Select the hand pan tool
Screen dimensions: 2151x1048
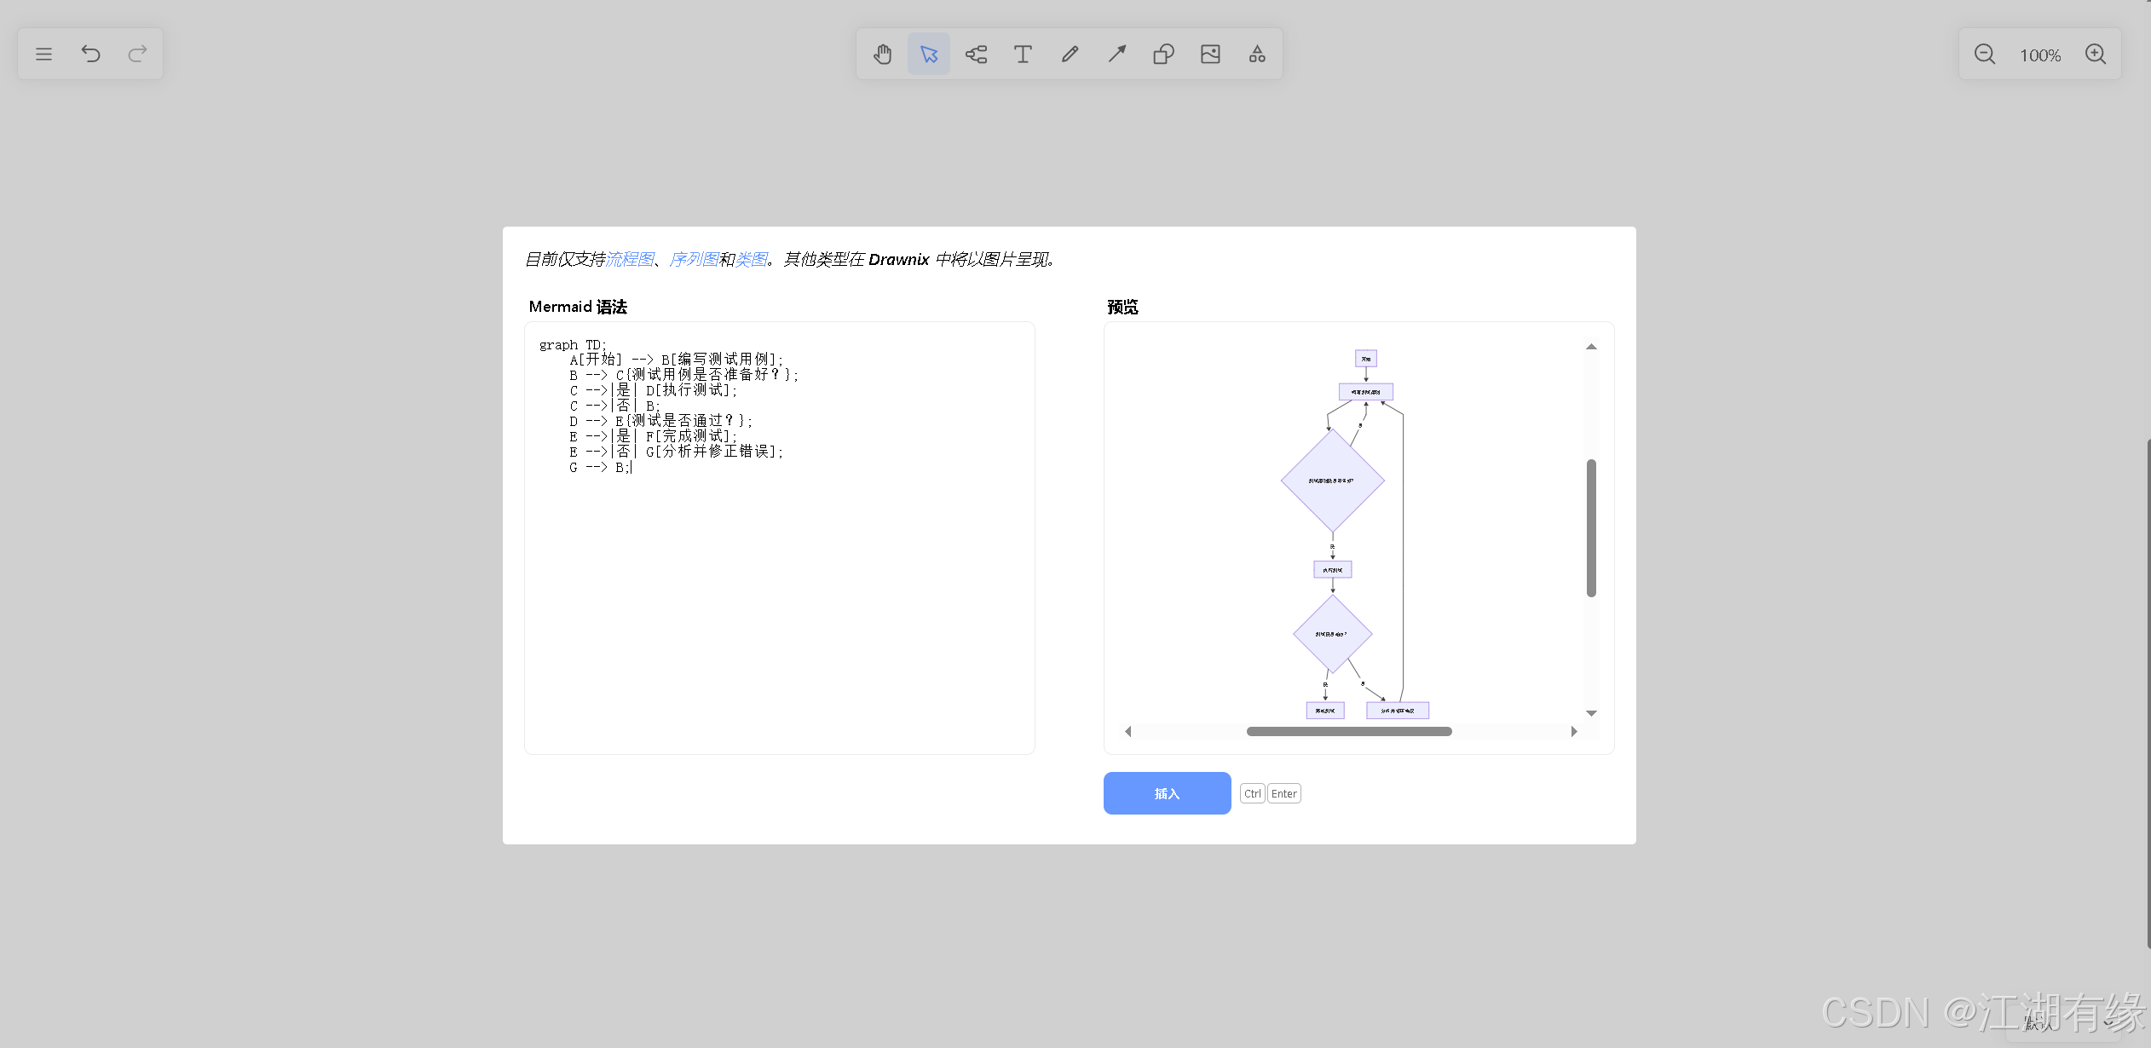coord(882,53)
